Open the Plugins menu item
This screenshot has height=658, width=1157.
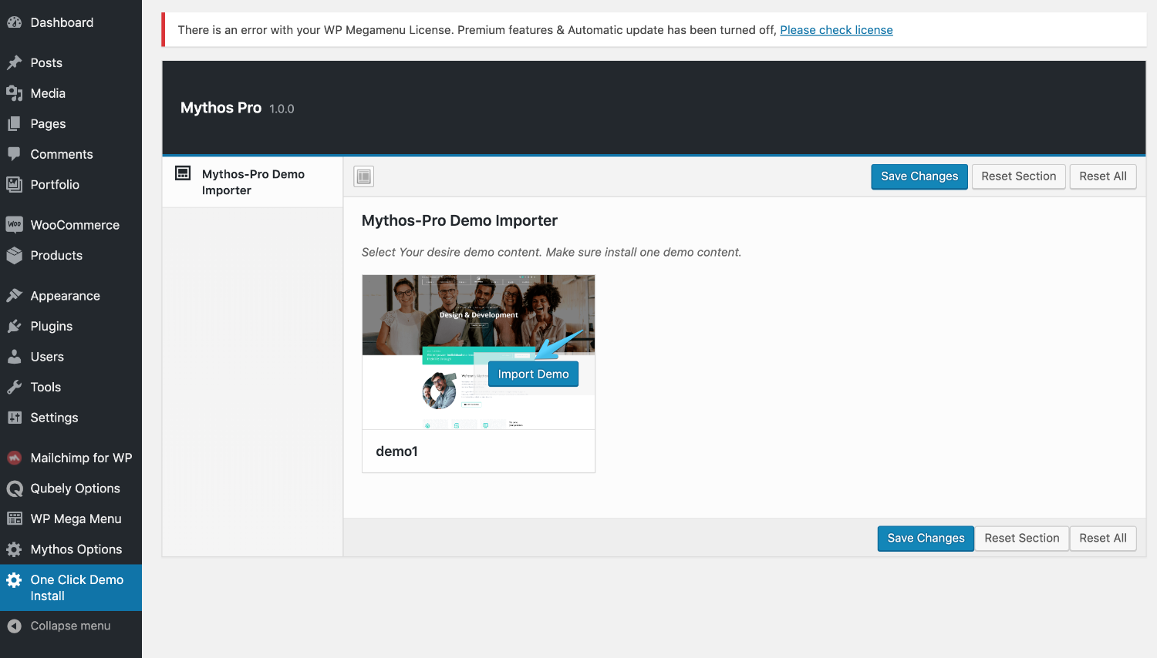click(x=71, y=326)
